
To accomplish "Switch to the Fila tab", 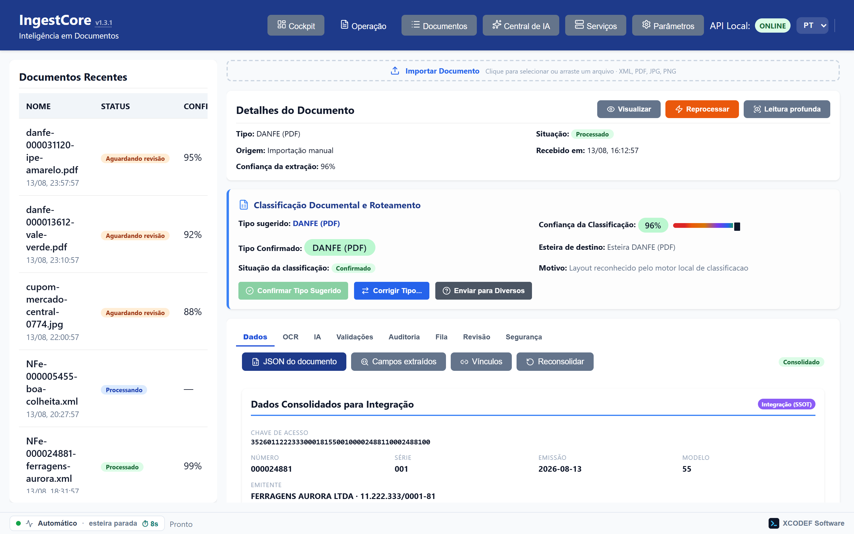I will pos(441,337).
